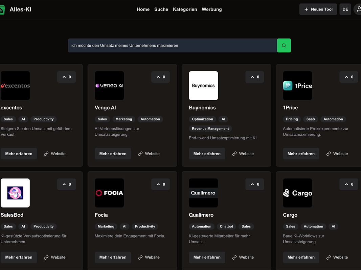Upvote the Vengo AI tool
Image resolution: width=361 pixels, height=270 pixels.
point(160,77)
